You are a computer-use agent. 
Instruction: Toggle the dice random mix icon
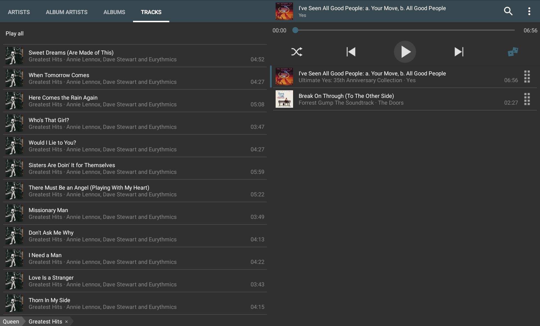click(x=513, y=52)
